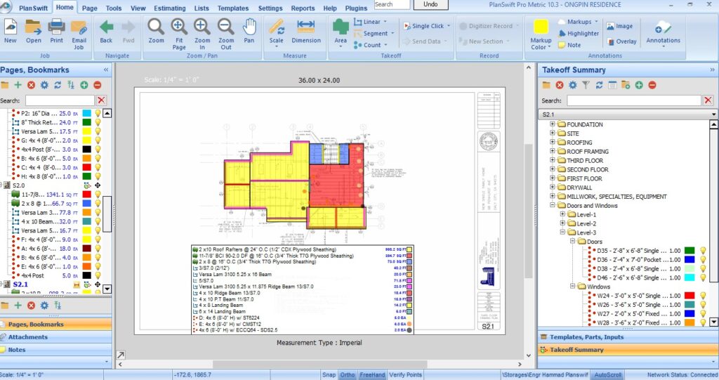The height and width of the screenshot is (380, 719).
Task: Insert an Image annotation
Action: coord(619,26)
